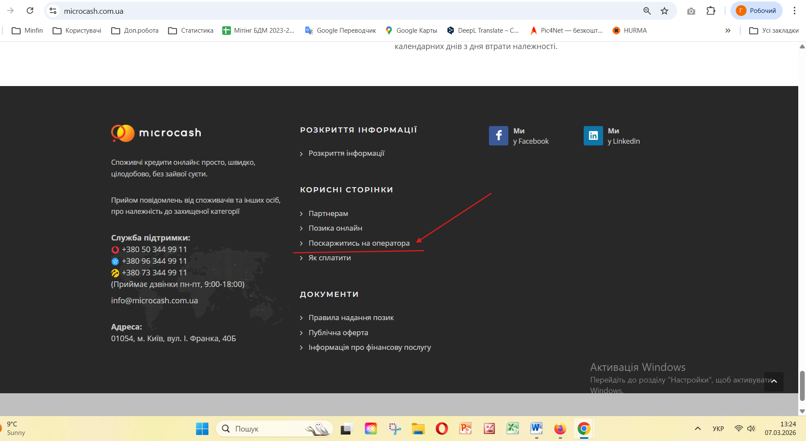Screen dimensions: 806x441
Task: Click Поскаржитись на оператора link
Action: pos(359,243)
